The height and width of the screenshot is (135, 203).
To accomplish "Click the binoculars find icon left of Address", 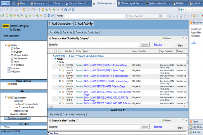I will click(x=49, y=16).
